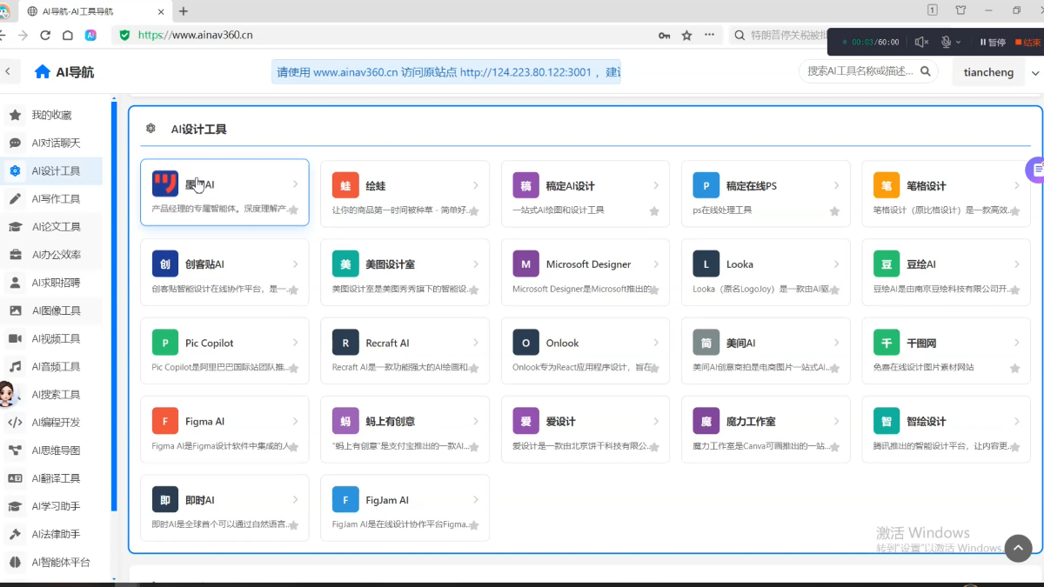Click the chevron on 美图设计室 card
The image size is (1044, 587).
476,263
